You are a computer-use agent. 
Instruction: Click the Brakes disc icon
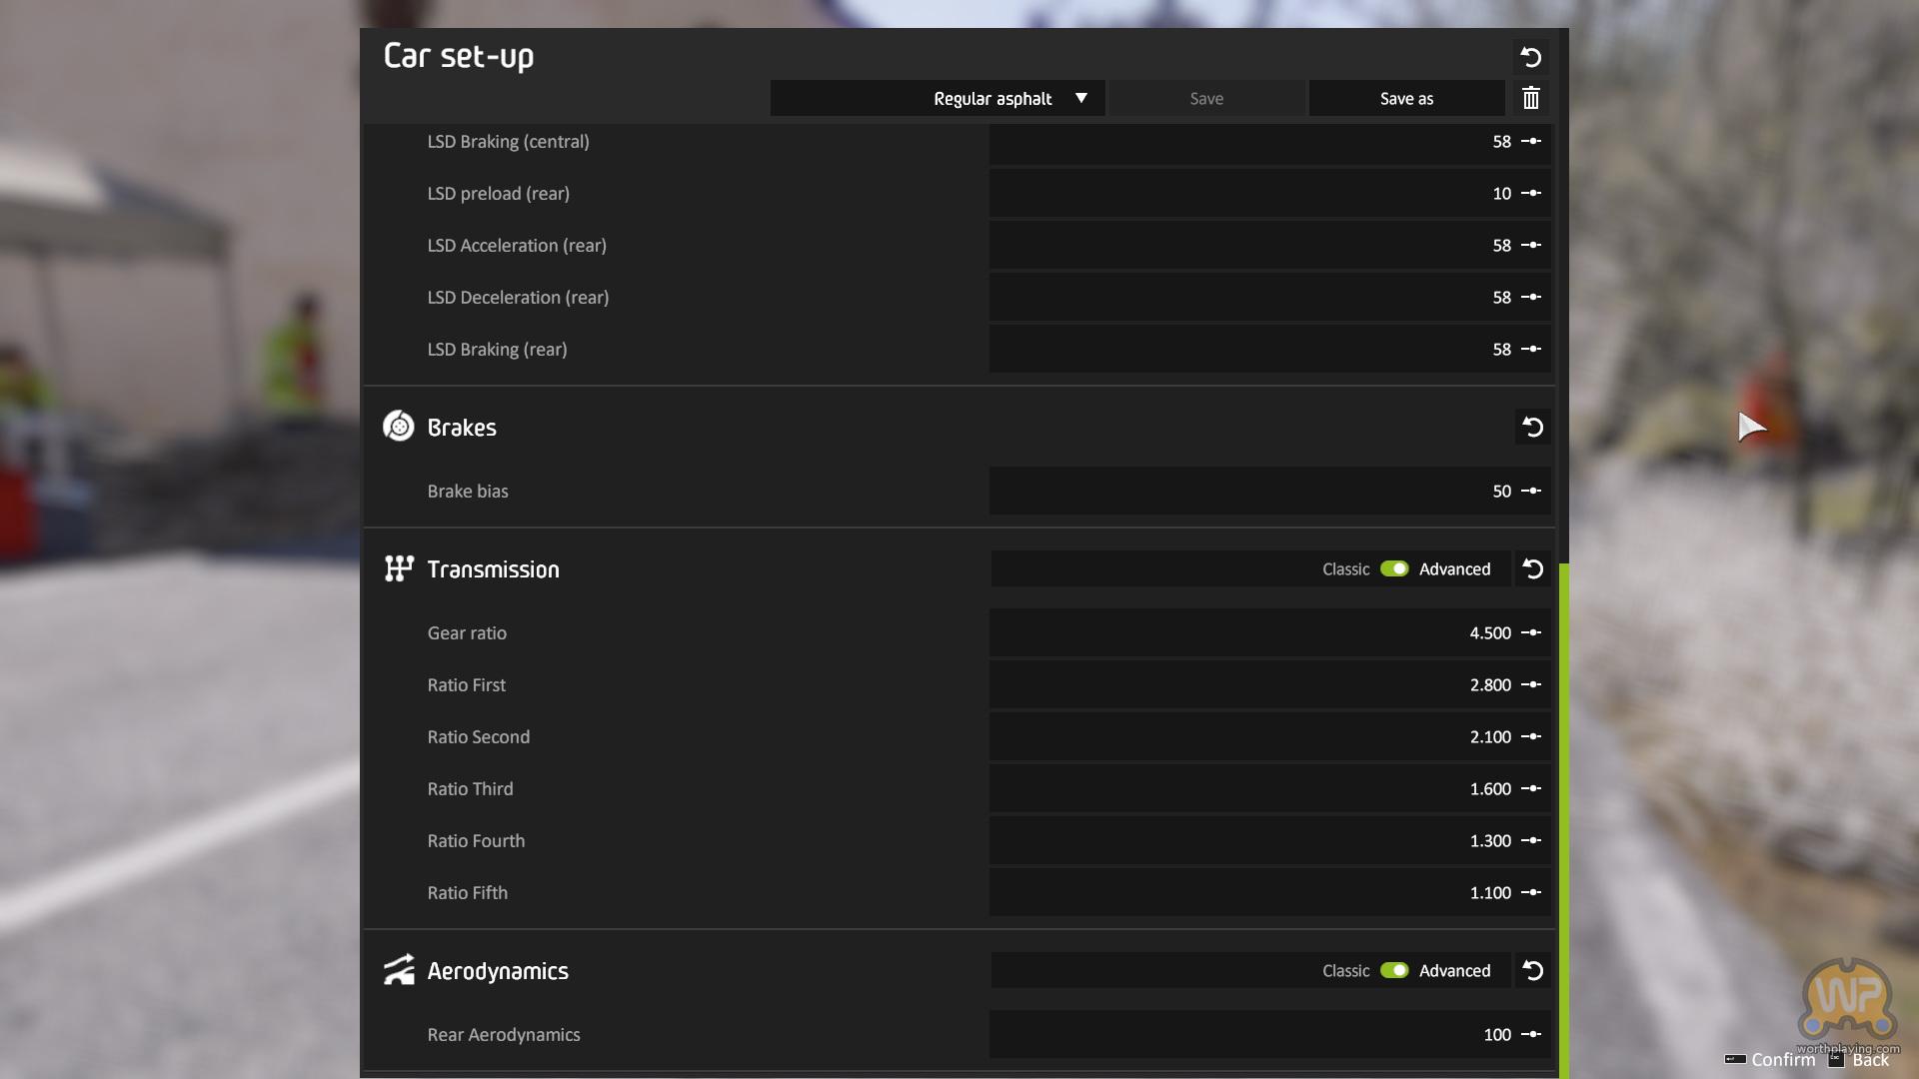[399, 427]
